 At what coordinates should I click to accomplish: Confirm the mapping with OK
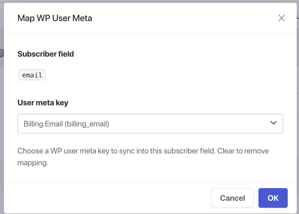pos(273,198)
